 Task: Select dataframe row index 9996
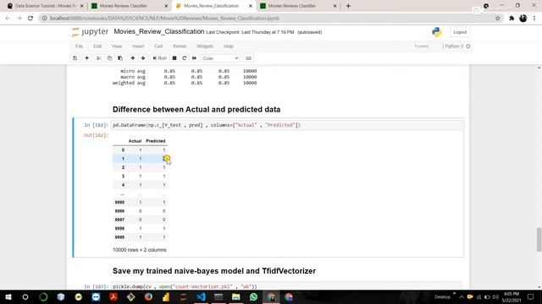coord(119,211)
